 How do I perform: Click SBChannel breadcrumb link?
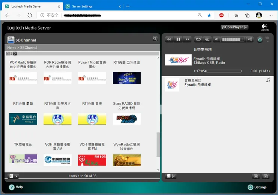click(x=29, y=48)
